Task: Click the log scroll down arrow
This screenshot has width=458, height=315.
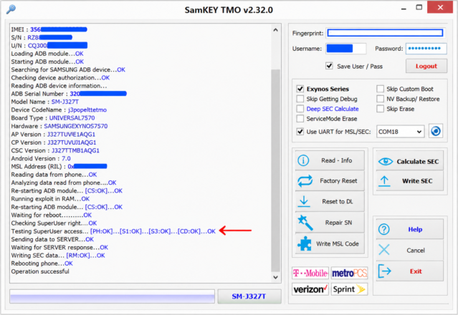Action: point(275,277)
